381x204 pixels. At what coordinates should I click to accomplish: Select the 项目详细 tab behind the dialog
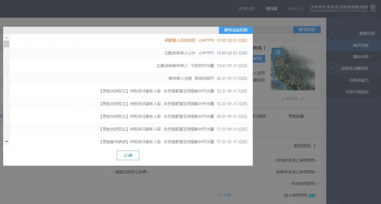[x=307, y=30]
